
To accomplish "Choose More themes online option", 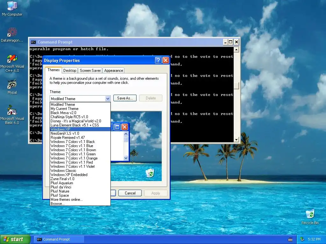I will click(80, 200).
